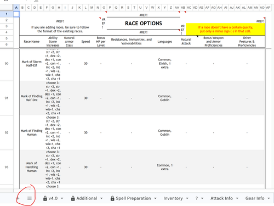
Task: Click the Ability Score Increases heading
Action: (53, 42)
